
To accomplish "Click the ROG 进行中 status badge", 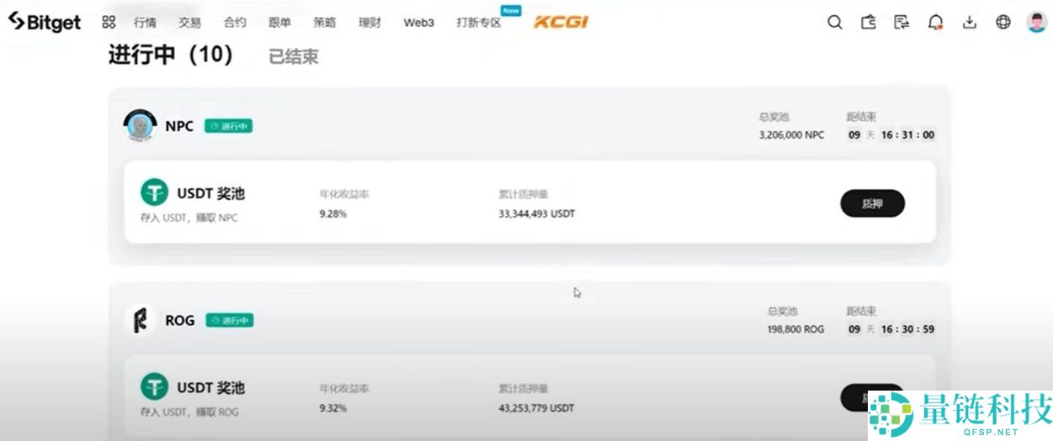I will point(229,320).
